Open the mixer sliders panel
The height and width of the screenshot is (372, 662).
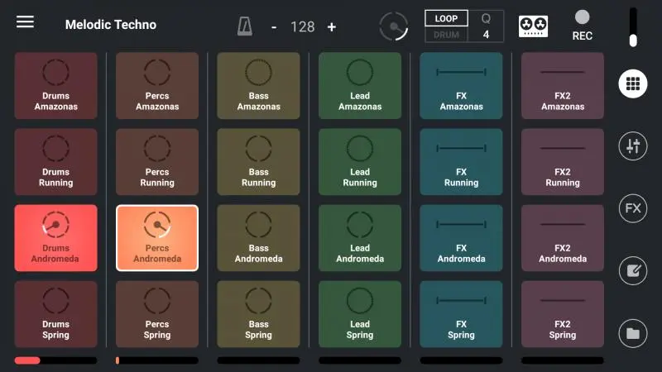click(x=633, y=146)
